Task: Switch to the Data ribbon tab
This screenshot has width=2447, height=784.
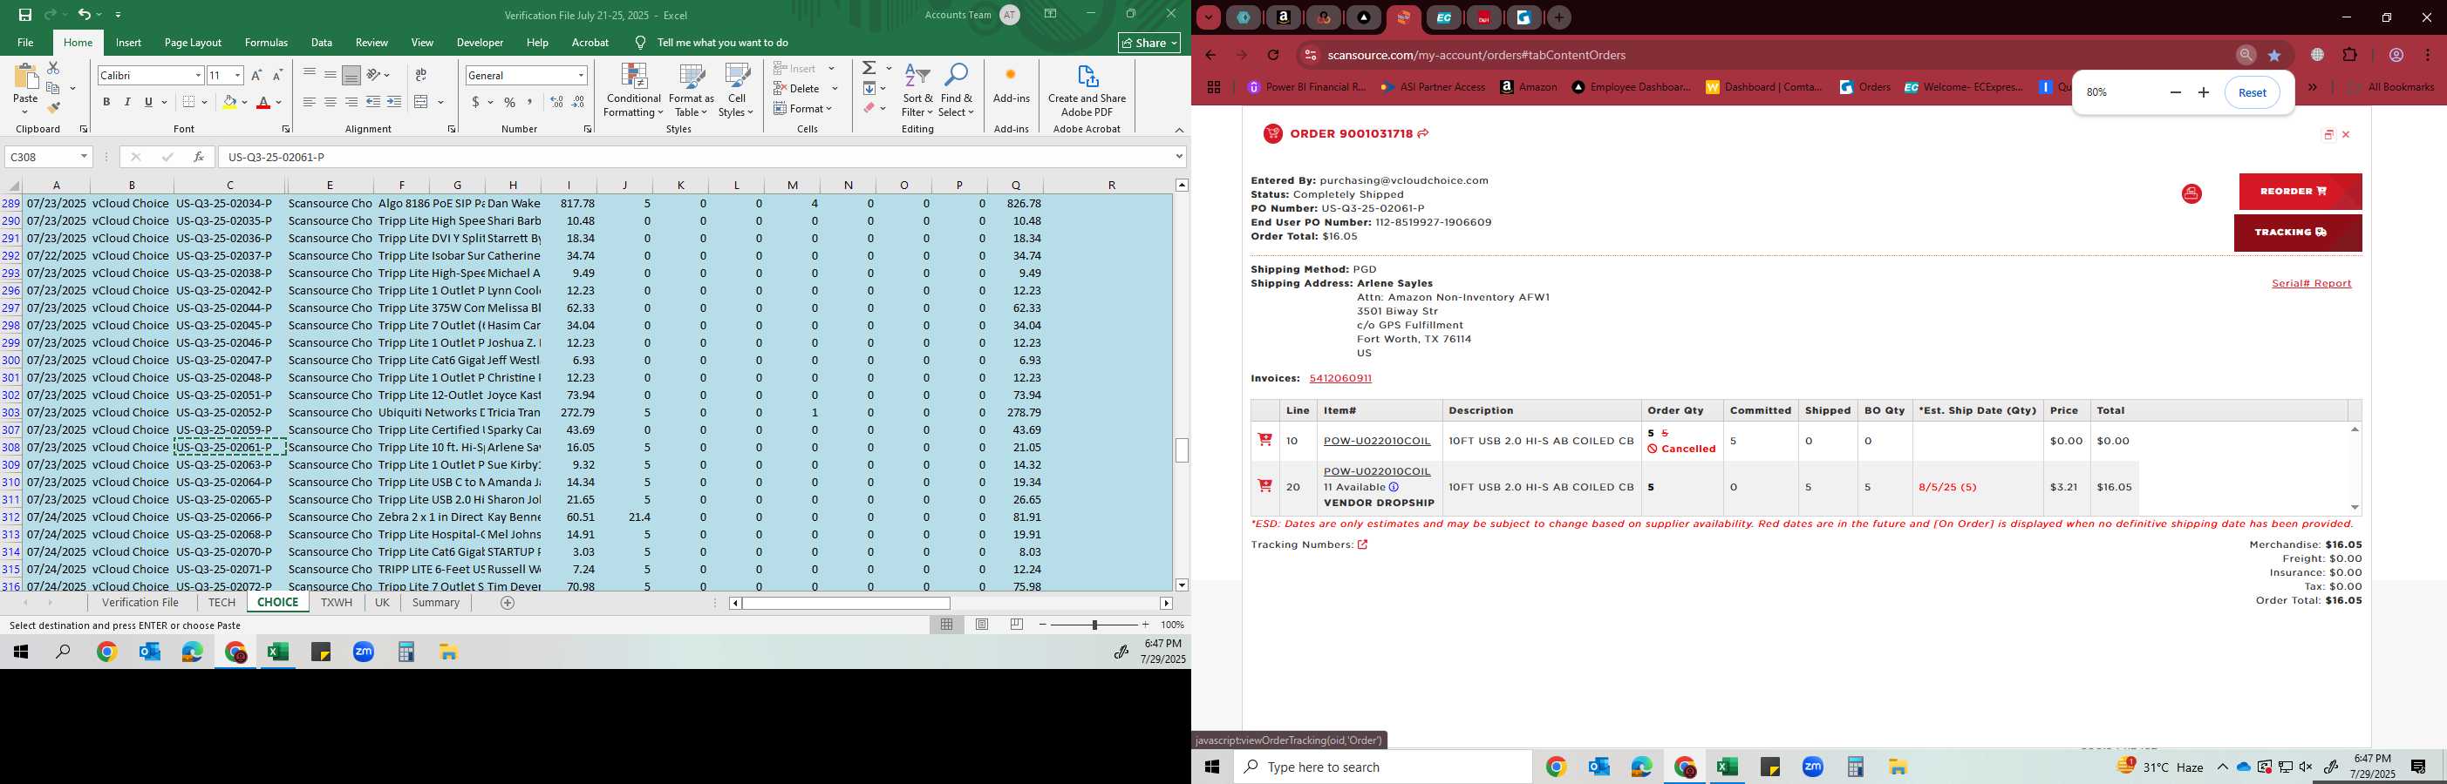Action: click(x=322, y=43)
